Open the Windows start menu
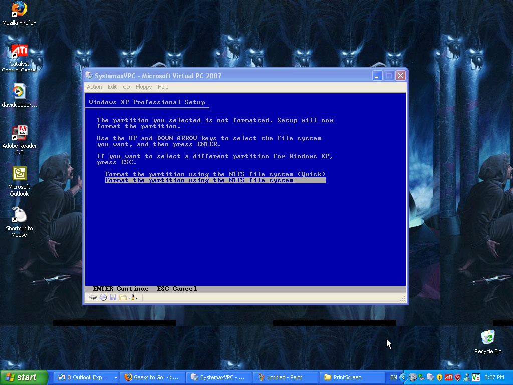 point(24,377)
